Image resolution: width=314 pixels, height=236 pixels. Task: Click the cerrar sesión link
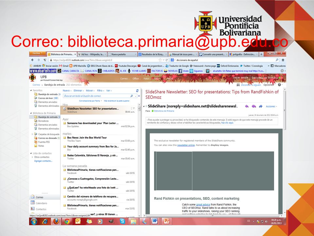[240, 77]
